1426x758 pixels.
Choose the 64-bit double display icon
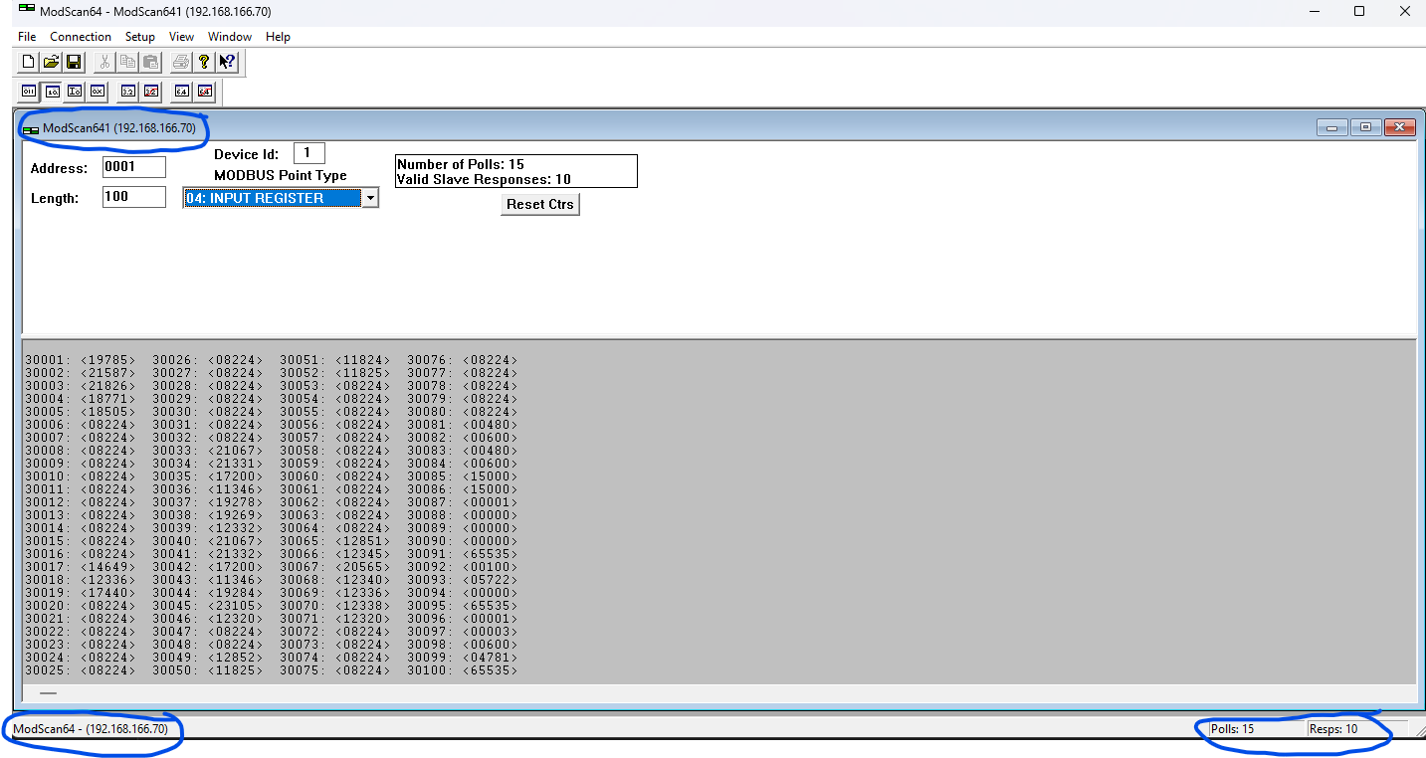click(181, 92)
